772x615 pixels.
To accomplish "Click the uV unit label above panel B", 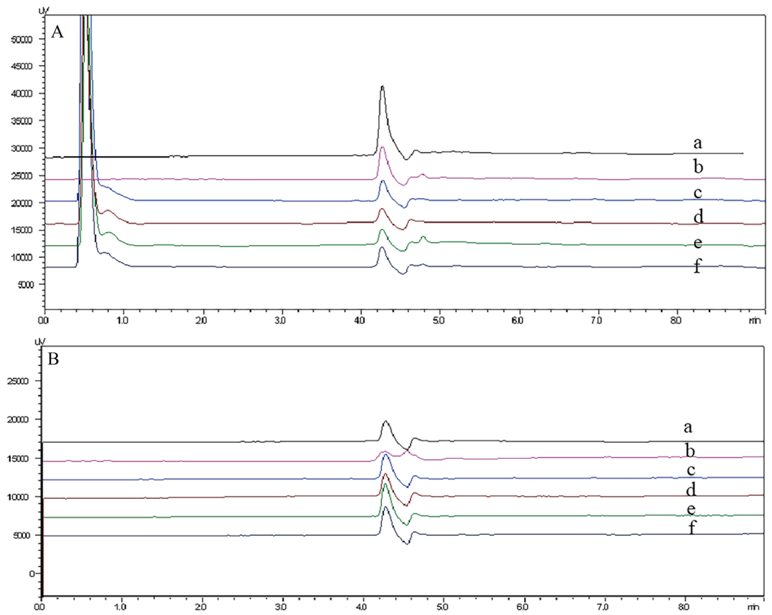I will (x=40, y=341).
